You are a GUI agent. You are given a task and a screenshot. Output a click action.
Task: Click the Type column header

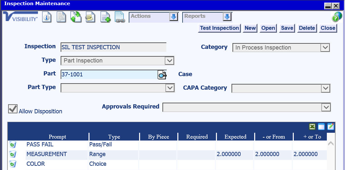(114, 137)
